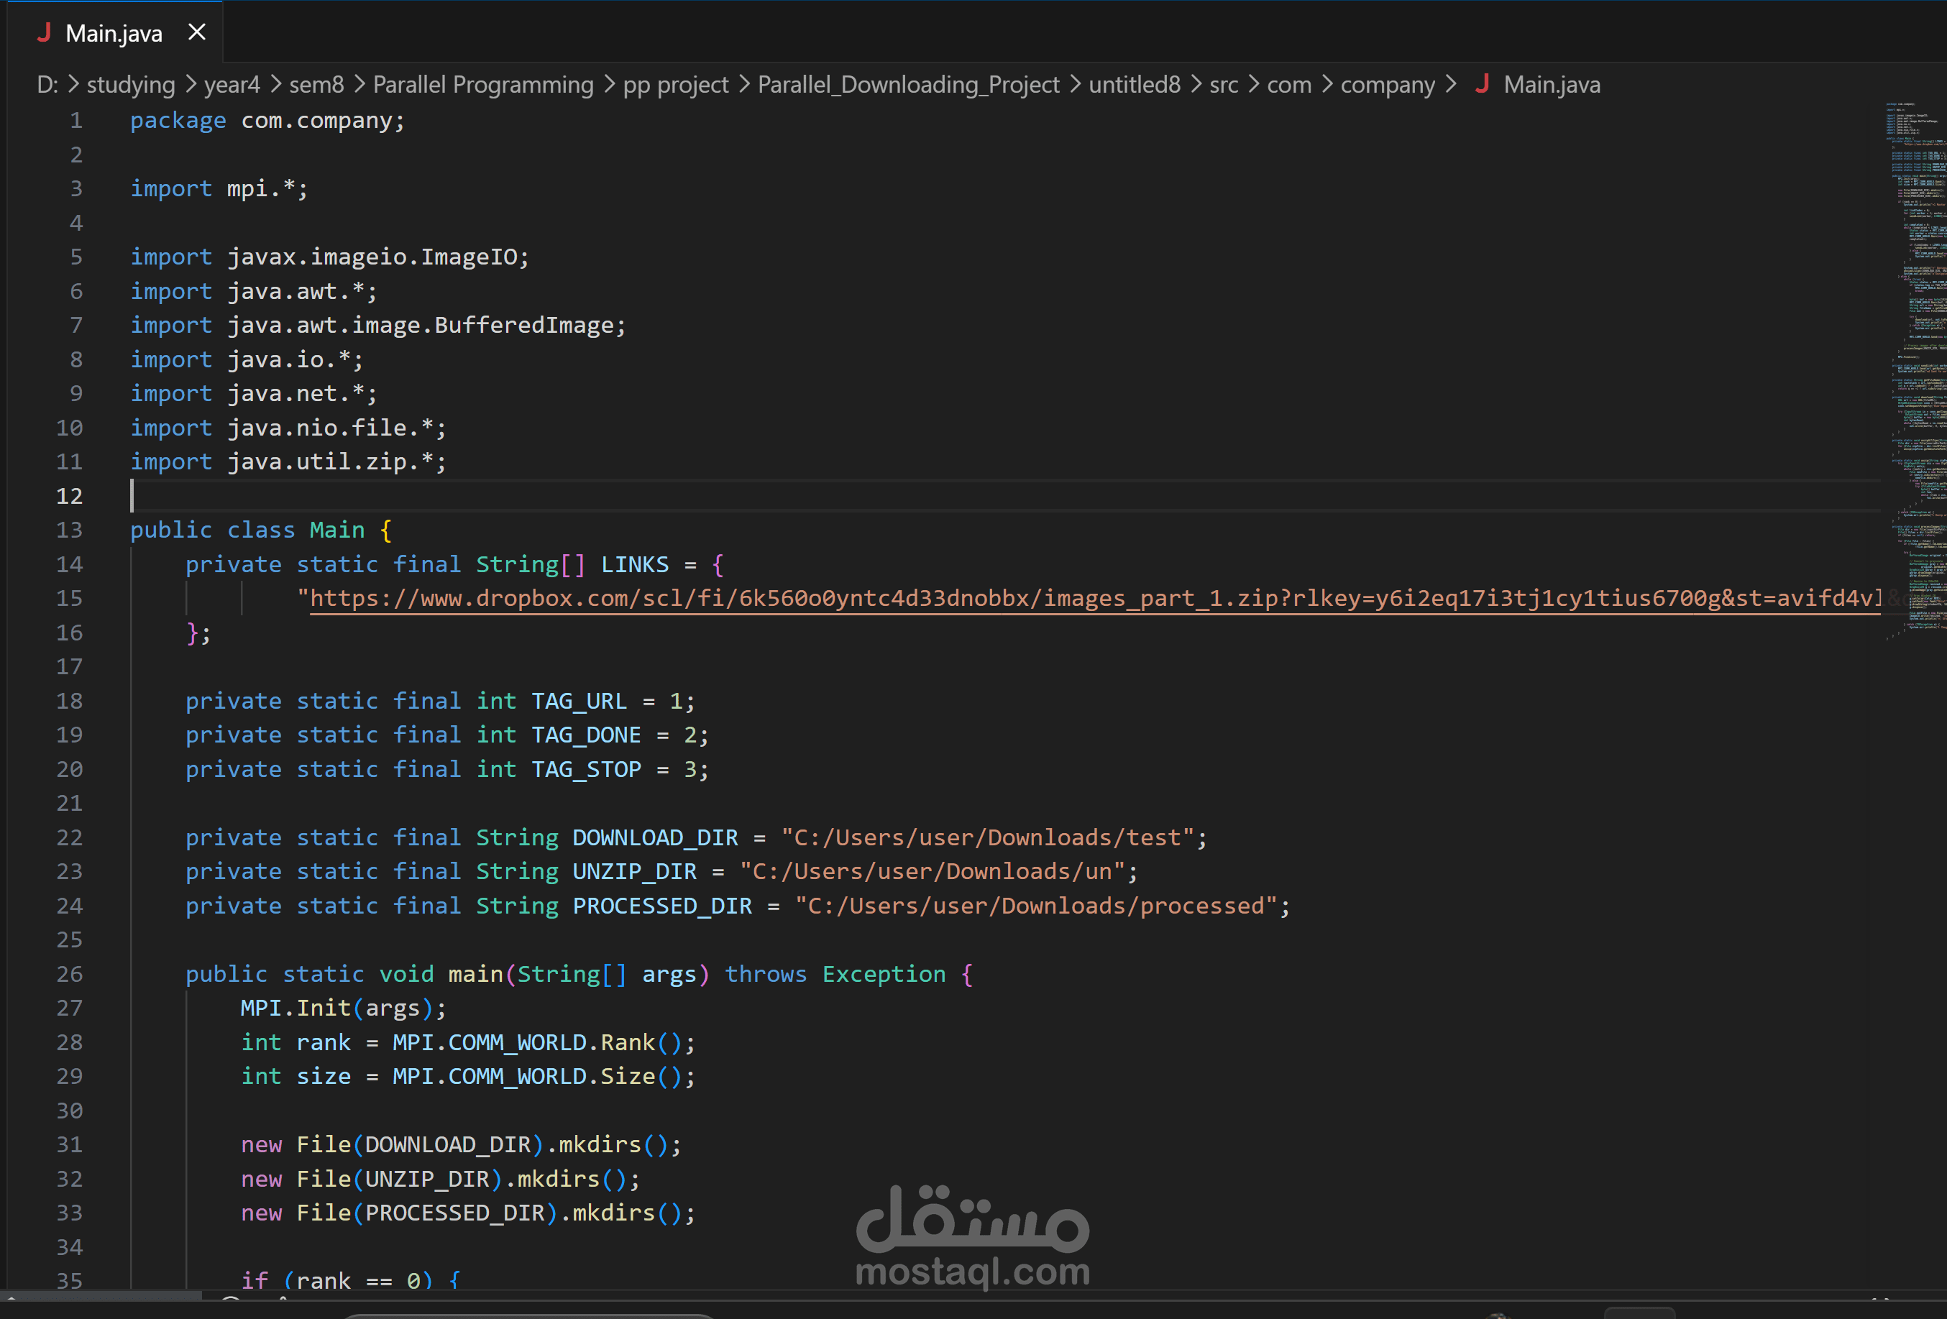Image resolution: width=1947 pixels, height=1319 pixels.
Task: Click 'throws' keyword on line 26
Action: (x=766, y=974)
